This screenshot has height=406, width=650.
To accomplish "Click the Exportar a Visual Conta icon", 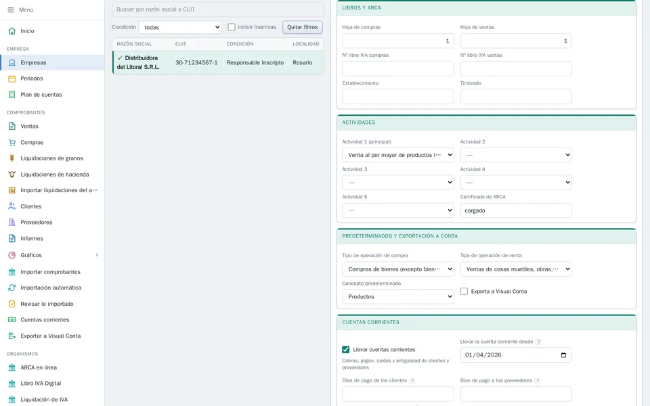I will click(12, 336).
